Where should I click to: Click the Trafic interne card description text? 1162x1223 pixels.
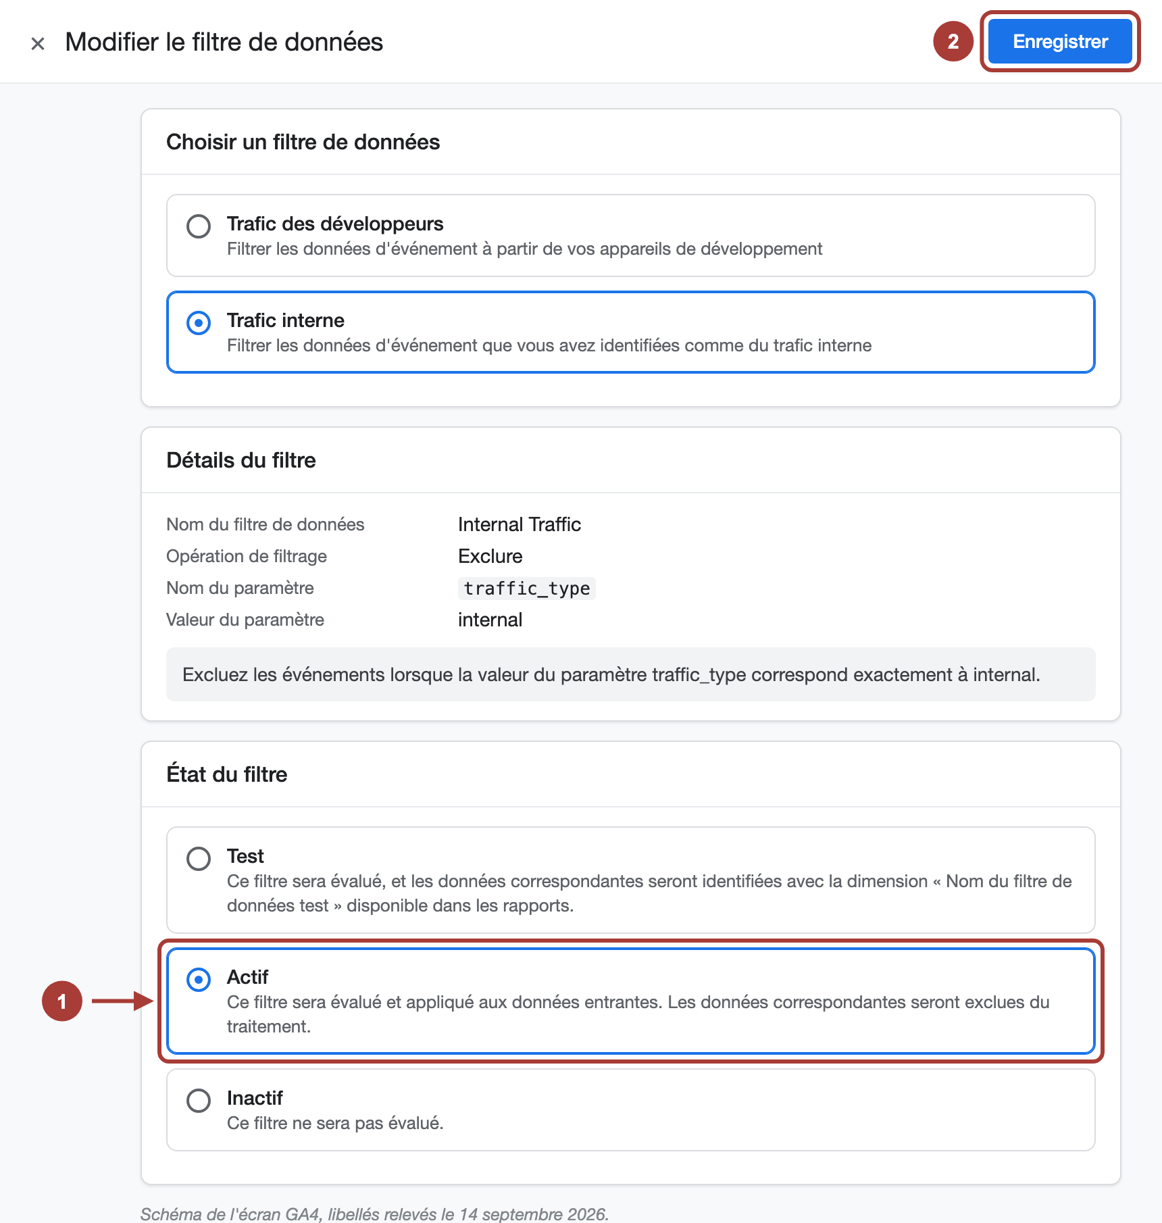(x=549, y=345)
